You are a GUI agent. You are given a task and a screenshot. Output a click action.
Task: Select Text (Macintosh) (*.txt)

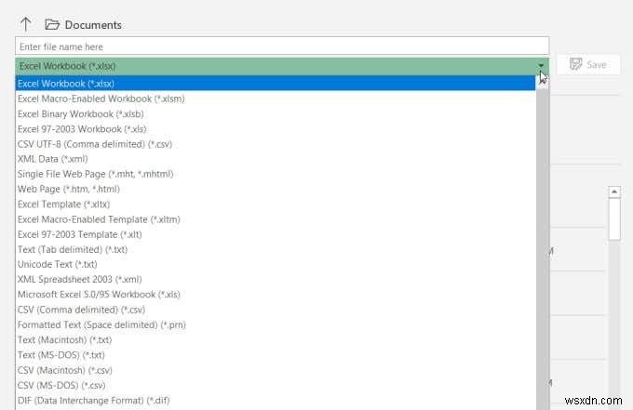[276, 340]
